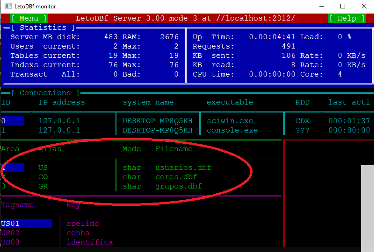The image size is (383, 252).
Task: Click last activity 000:01:37
Action: tap(349, 121)
